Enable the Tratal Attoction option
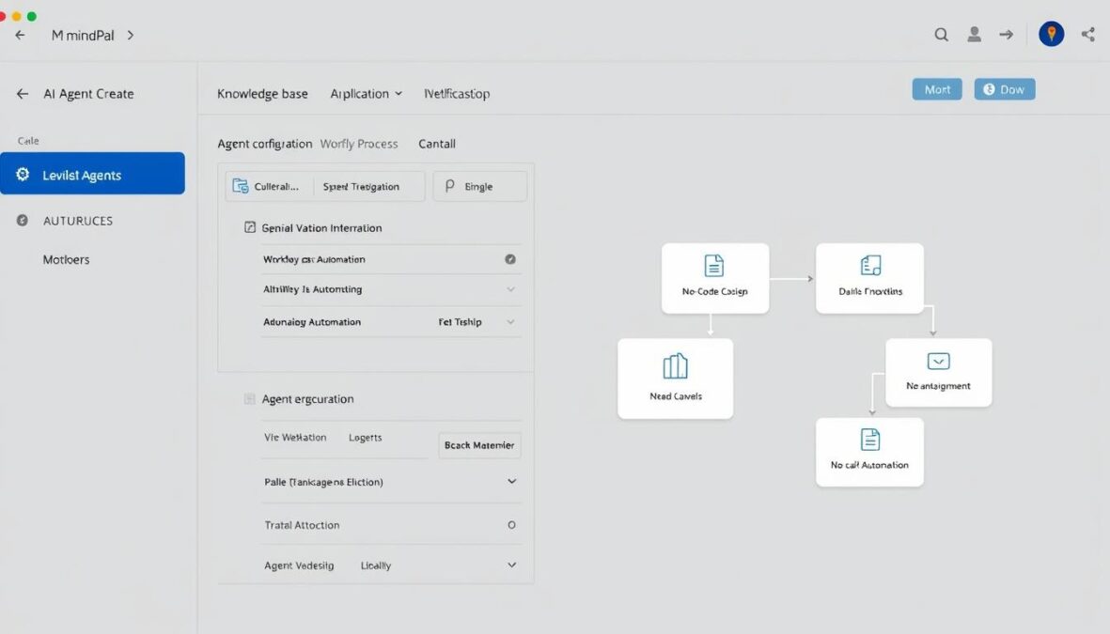Viewport: 1110px width, 634px height. point(510,525)
